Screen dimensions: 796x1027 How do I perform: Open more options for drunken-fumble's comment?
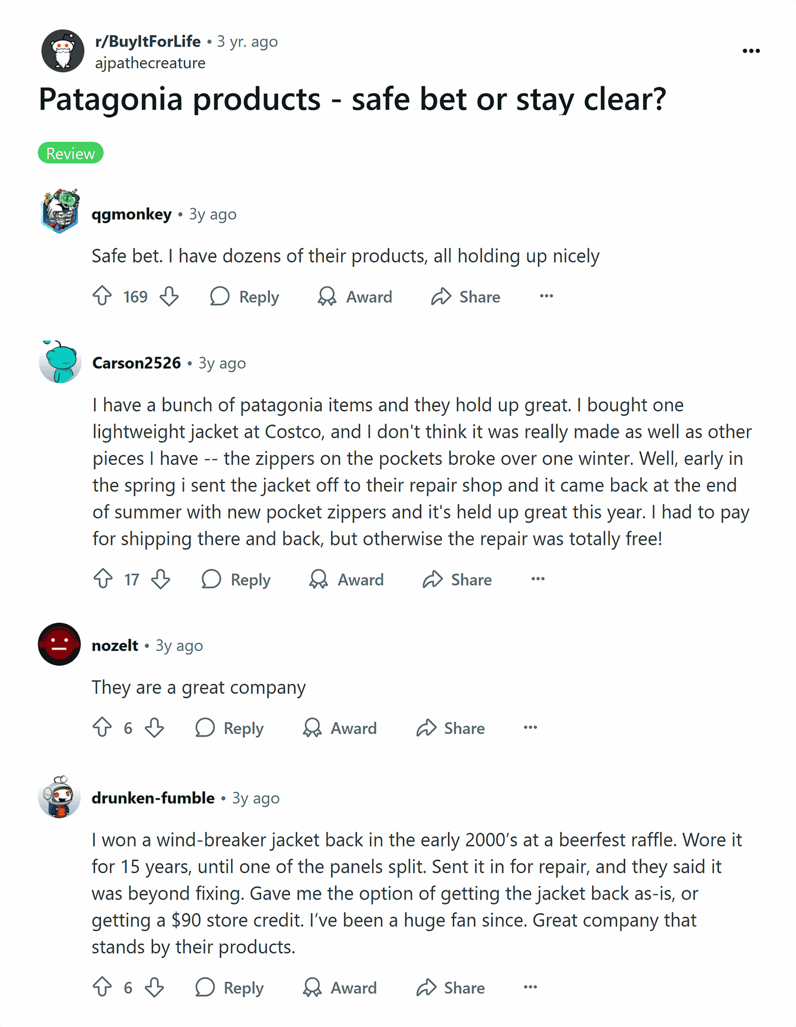530,986
